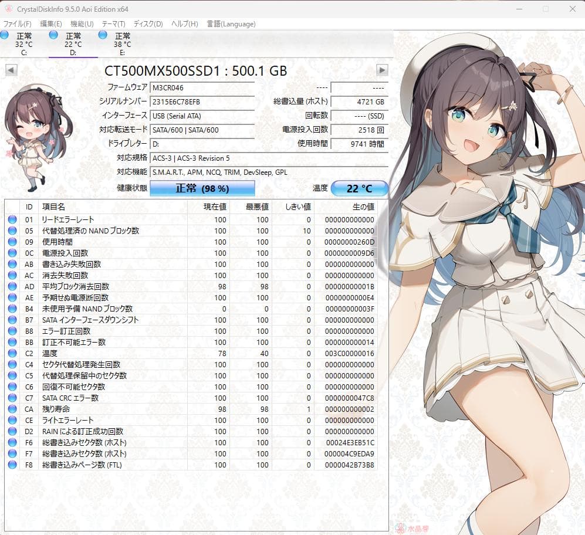585x535 pixels.
Task: Click status icon for B4 未使用予備 NAND ブロック数
Action: point(12,309)
